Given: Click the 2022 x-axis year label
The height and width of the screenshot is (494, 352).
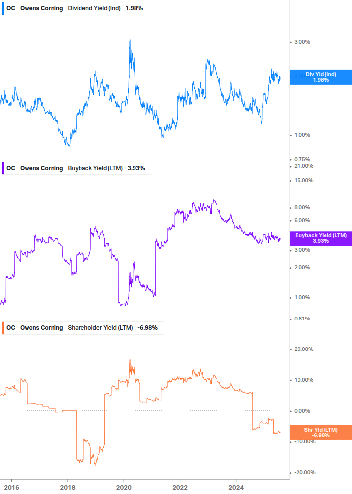Looking at the screenshot, I should (x=180, y=488).
